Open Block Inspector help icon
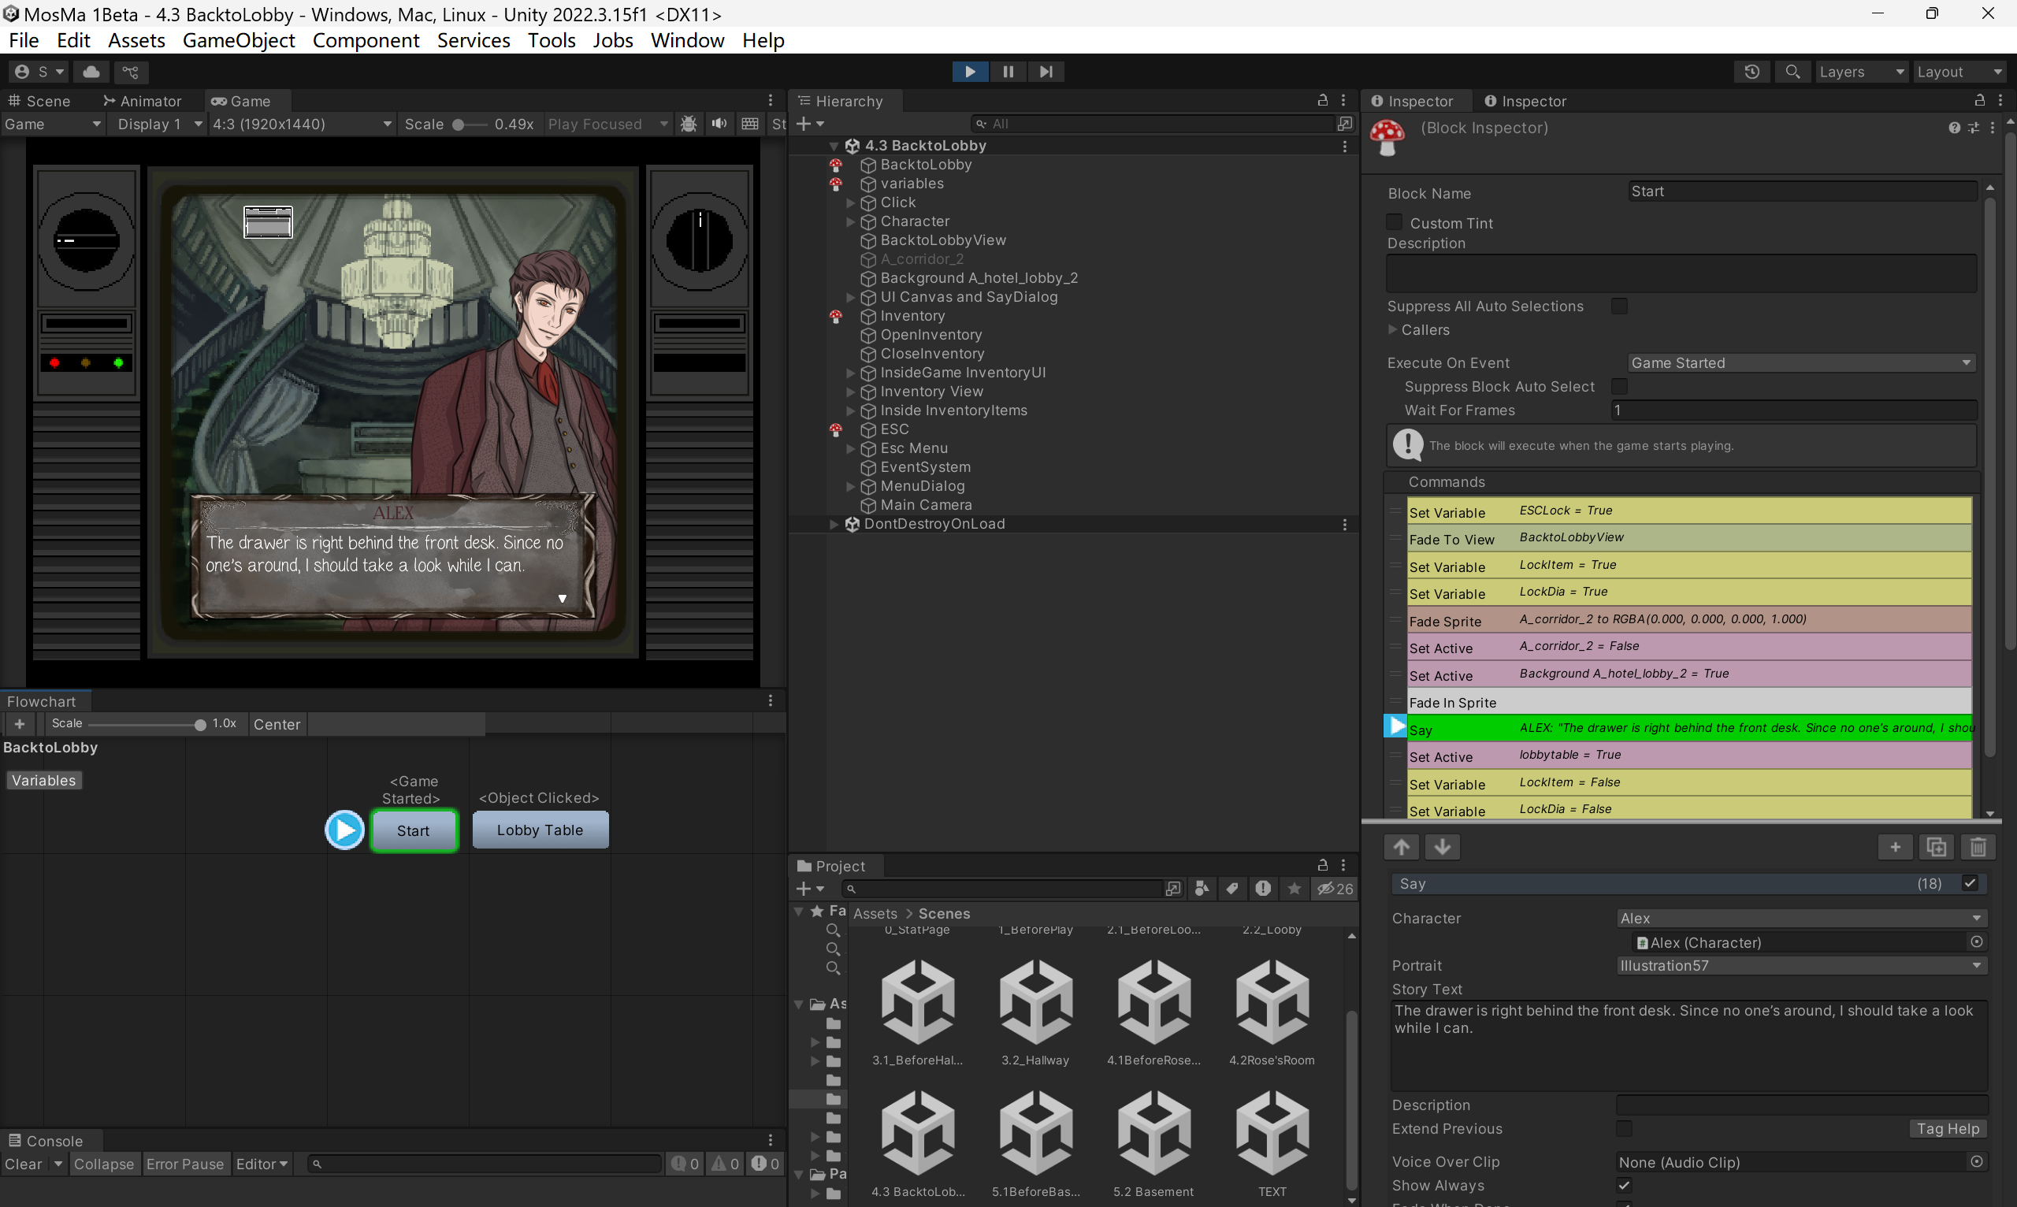Screen dimensions: 2017x1207 [x=1953, y=128]
